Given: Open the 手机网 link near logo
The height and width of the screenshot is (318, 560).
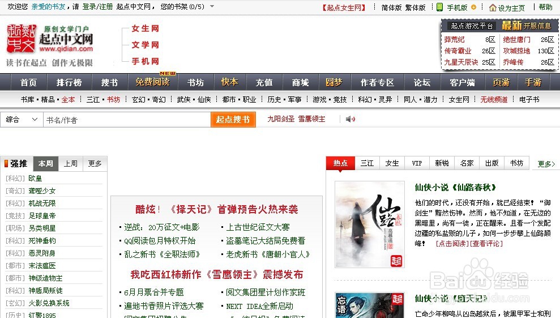Looking at the screenshot, I should coord(146,61).
